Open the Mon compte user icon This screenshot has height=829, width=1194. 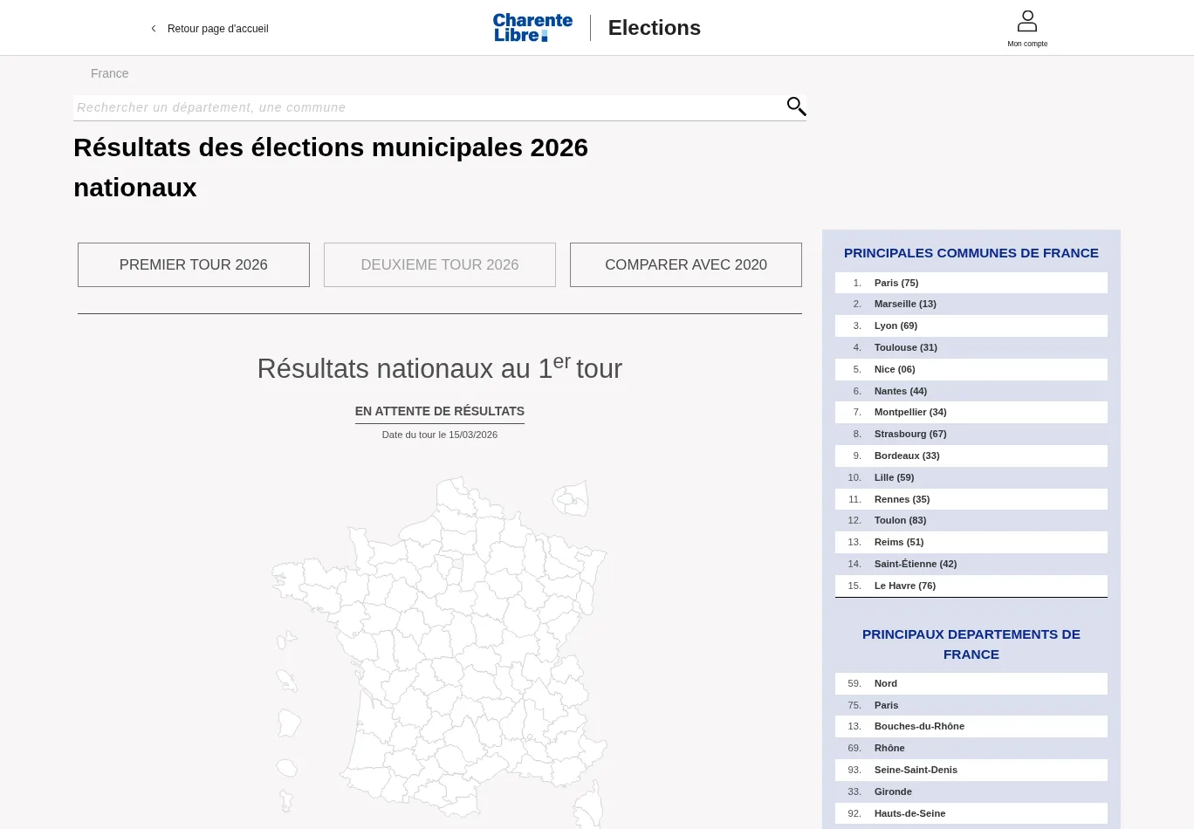(x=1027, y=22)
